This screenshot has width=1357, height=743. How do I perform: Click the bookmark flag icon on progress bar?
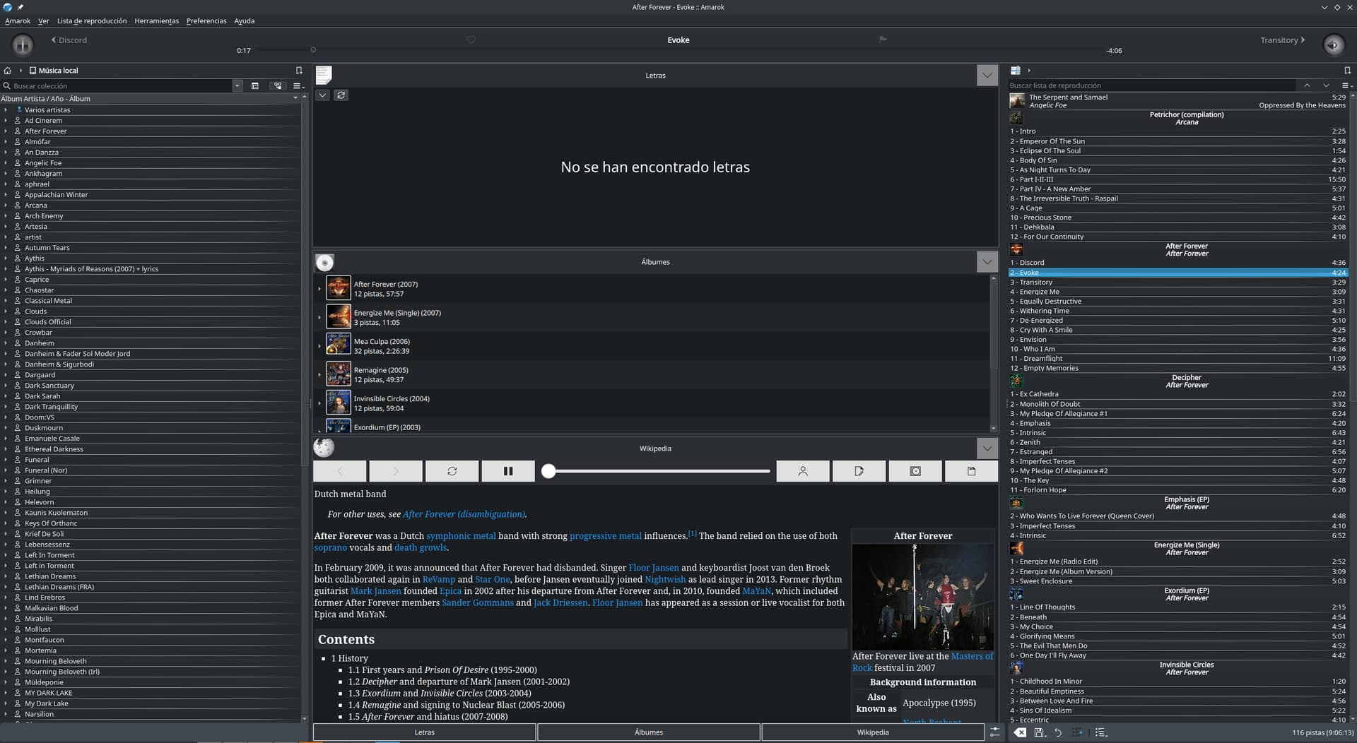point(883,40)
